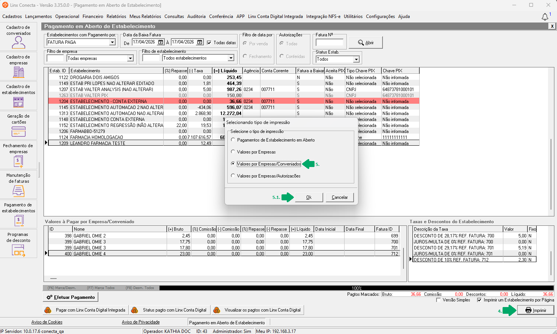The width and height of the screenshot is (557, 334).
Task: Open Lançamentos menu
Action: 39,16
